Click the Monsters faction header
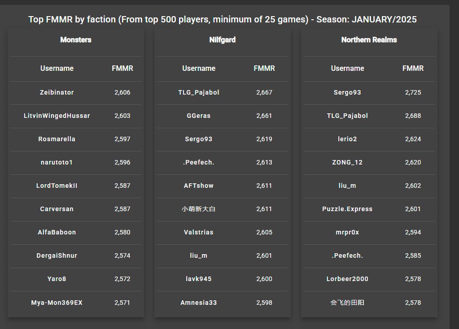Screen dimensions: 459x329 (x=76, y=40)
